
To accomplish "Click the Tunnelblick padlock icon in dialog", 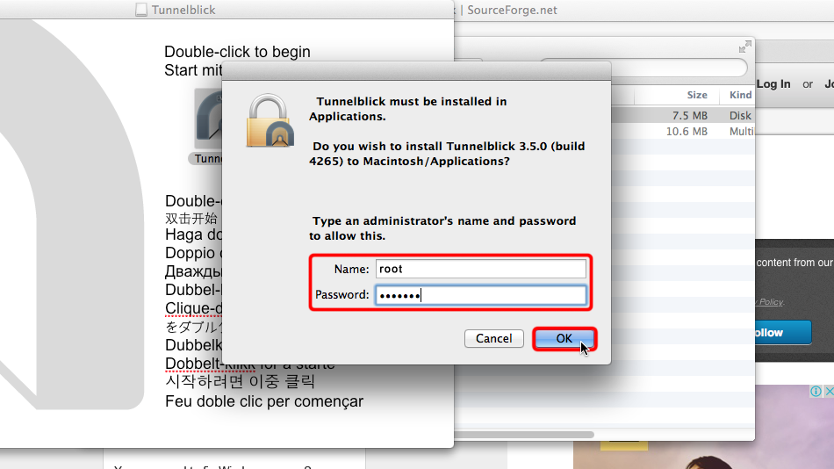I will point(270,120).
